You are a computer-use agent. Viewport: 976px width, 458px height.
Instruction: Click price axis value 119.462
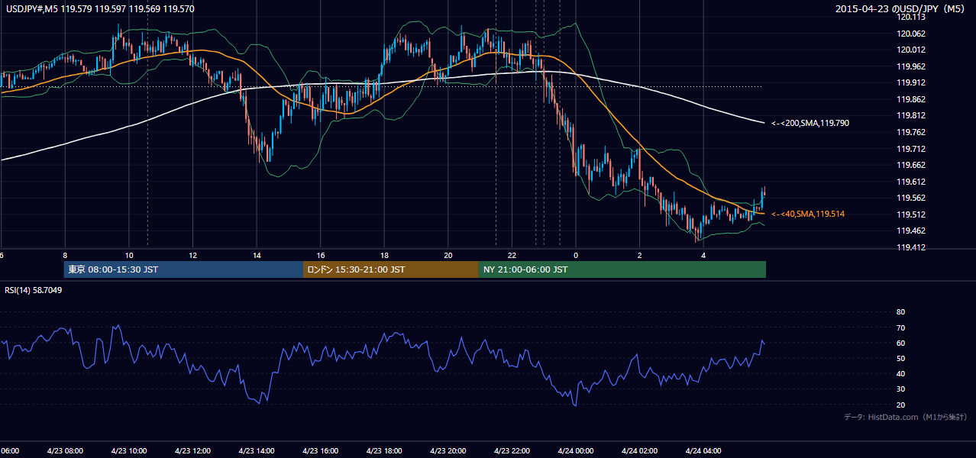(x=912, y=231)
